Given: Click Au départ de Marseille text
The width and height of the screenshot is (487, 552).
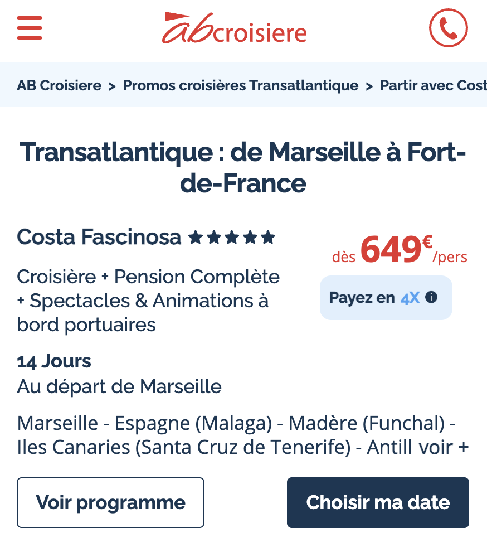Looking at the screenshot, I should click(119, 387).
